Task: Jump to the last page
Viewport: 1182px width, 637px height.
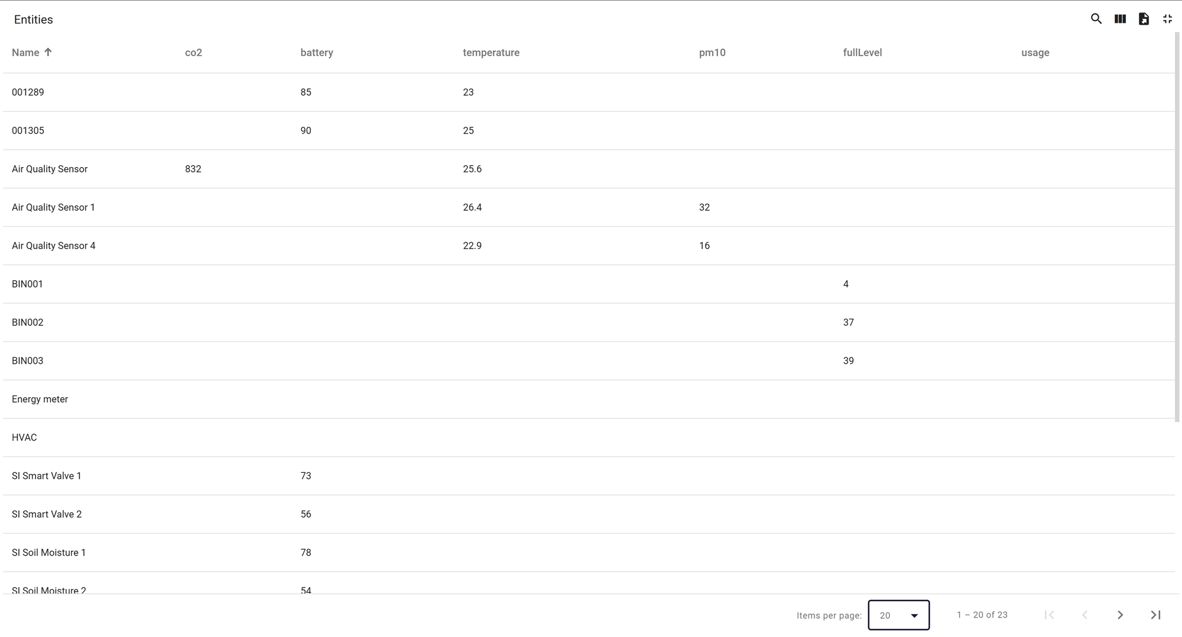Action: (x=1155, y=615)
